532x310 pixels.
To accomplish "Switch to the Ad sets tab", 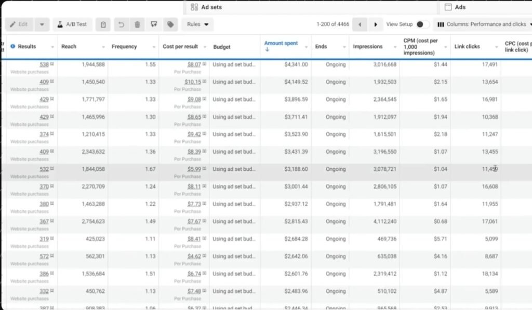I will point(211,7).
